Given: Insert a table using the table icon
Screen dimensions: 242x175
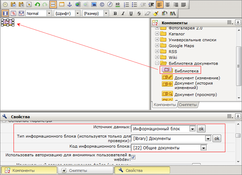Looking at the screenshot, I should (x=61, y=5).
